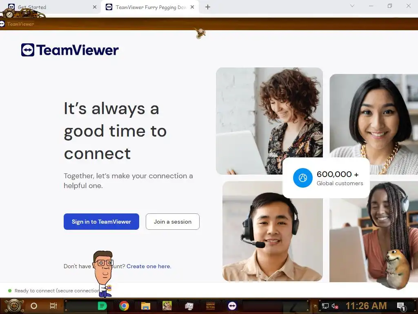Click the 600,000 + Global customers card
Viewport: 418px width, 314px height.
click(326, 178)
